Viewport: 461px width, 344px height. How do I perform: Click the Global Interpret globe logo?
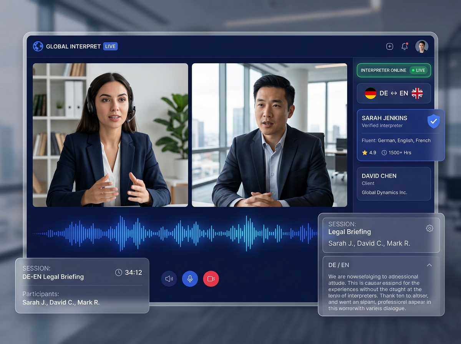pos(38,46)
